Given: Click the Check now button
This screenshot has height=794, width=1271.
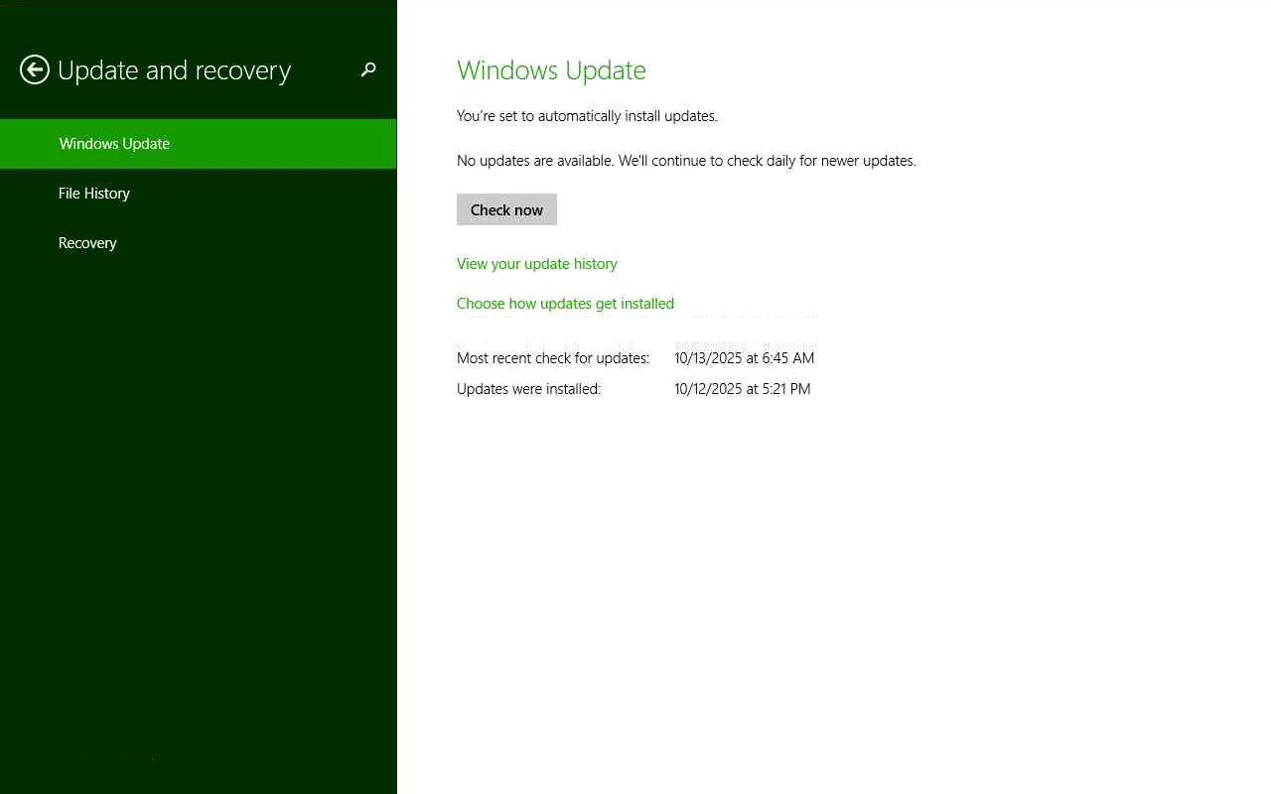Looking at the screenshot, I should click(x=506, y=209).
